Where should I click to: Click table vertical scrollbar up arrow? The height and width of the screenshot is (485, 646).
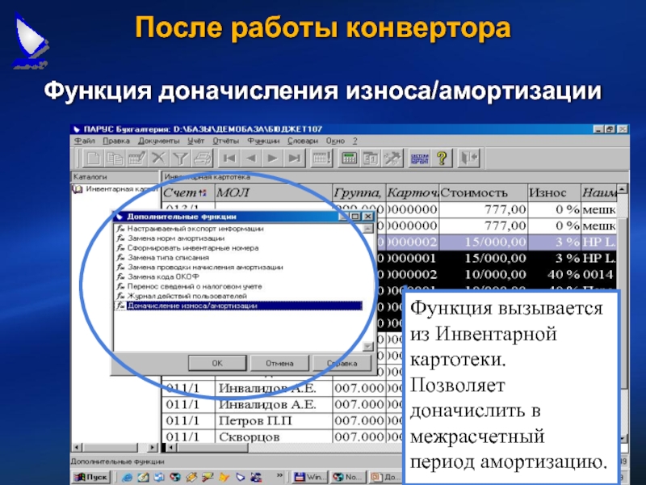click(x=622, y=189)
